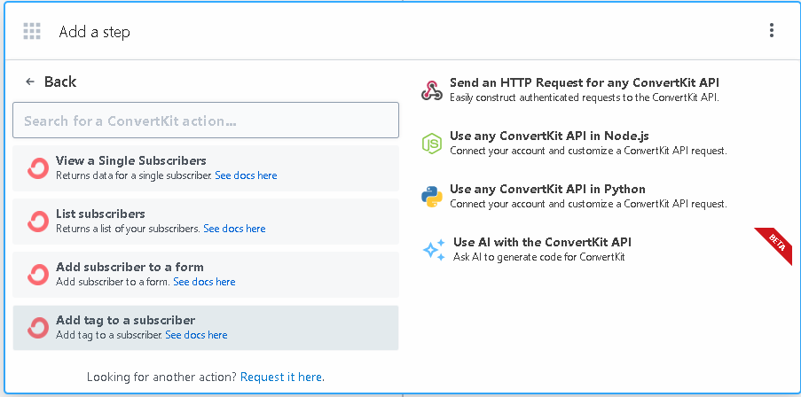Screen dimensions: 801x397
Task: Click 'Ask AI to generate code for ConvertKit' text
Action: pyautogui.click(x=539, y=257)
